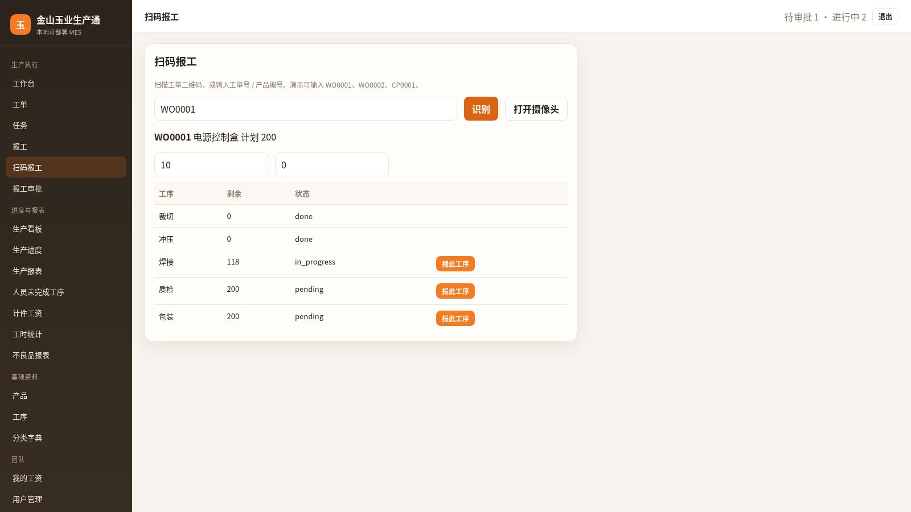Open 工单 in the sidebar
Screen dimensions: 911x512
(x=66, y=105)
